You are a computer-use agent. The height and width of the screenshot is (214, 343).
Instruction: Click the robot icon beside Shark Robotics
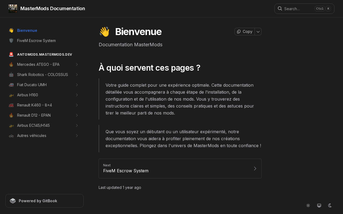pyautogui.click(x=11, y=75)
